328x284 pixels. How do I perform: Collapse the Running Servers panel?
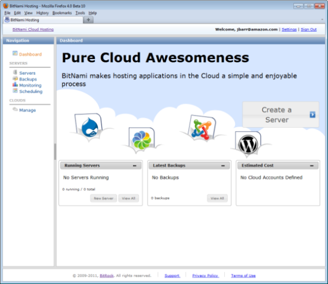coord(134,165)
